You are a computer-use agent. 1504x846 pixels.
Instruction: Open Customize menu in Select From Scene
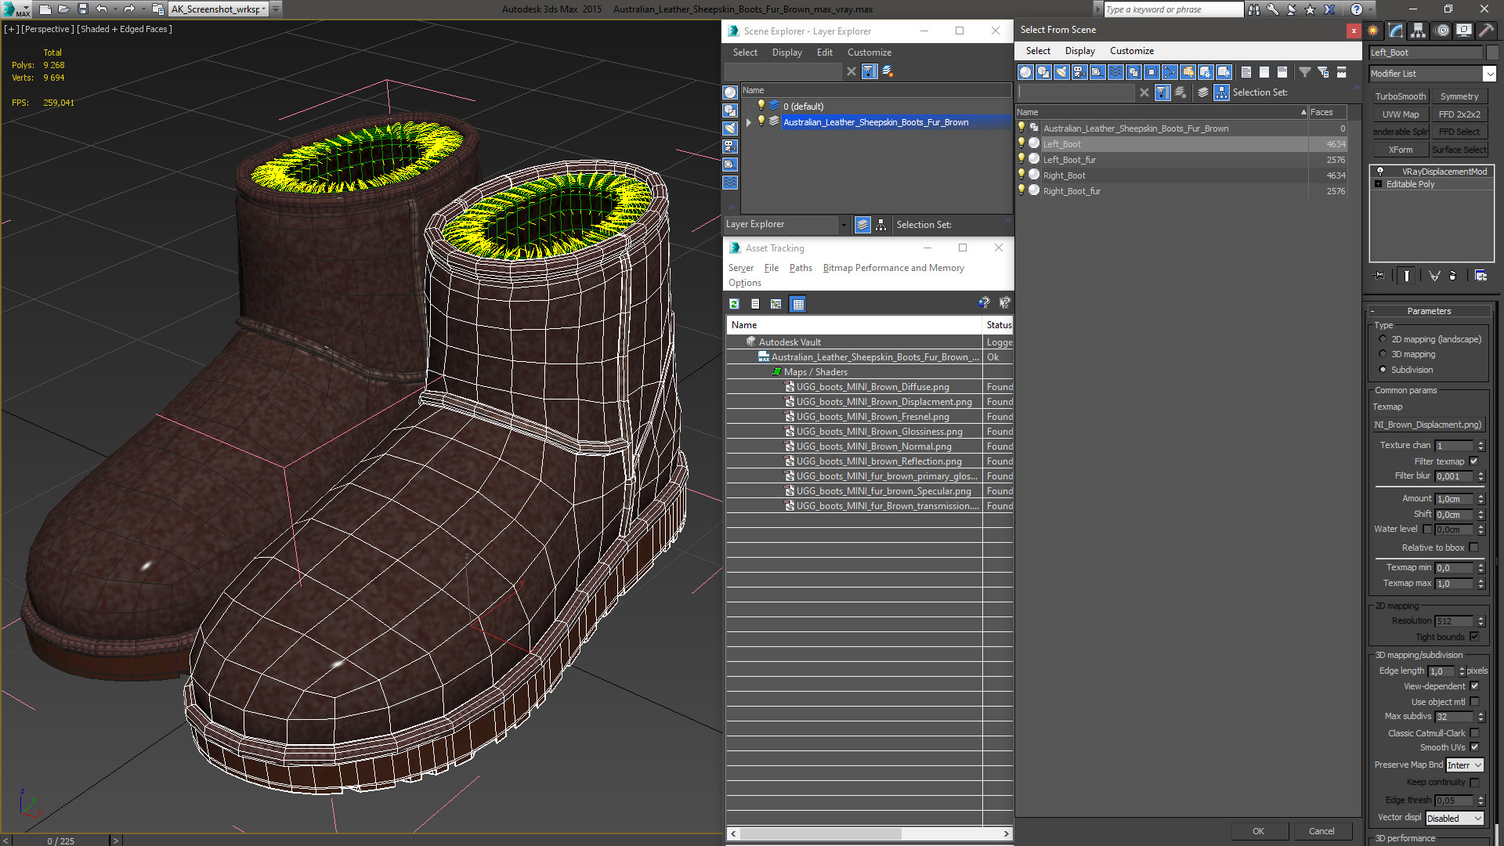pos(1131,51)
